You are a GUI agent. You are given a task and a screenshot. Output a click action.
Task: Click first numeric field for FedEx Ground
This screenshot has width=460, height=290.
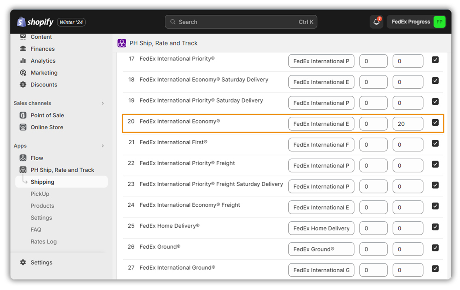point(374,249)
